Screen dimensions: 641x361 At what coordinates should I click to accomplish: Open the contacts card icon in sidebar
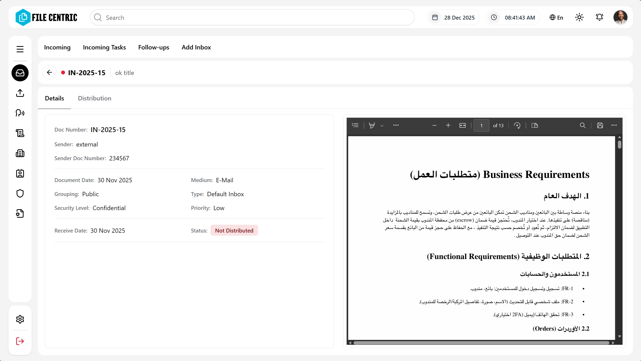[x=20, y=173]
